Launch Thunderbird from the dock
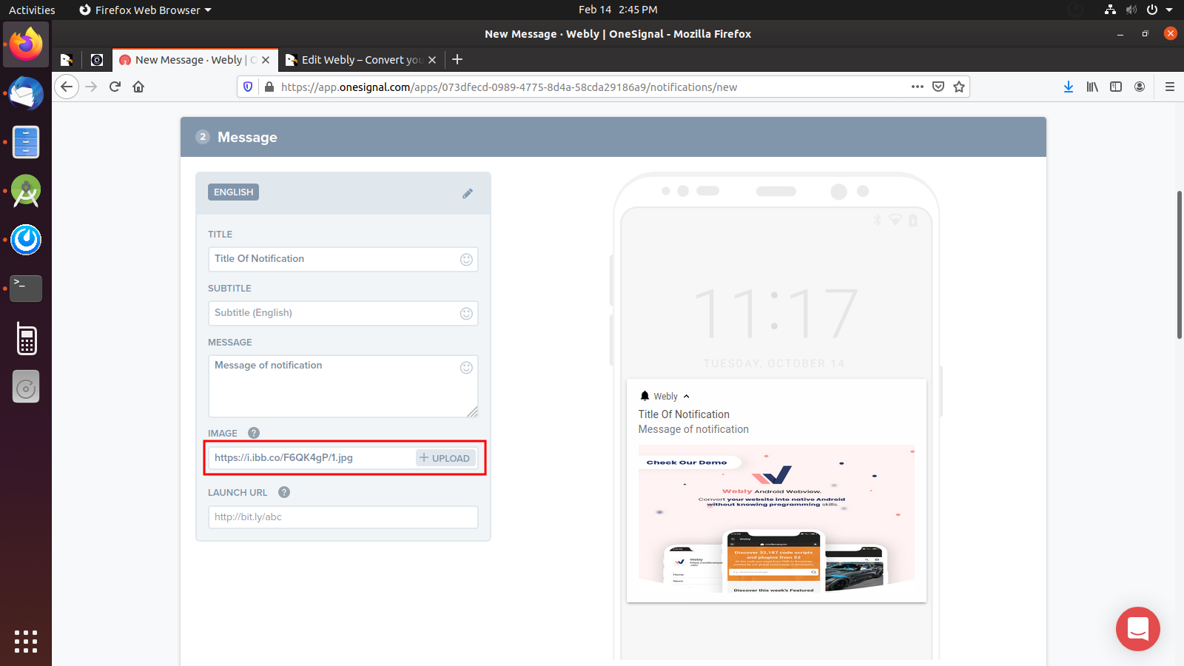The image size is (1184, 666). click(x=26, y=93)
